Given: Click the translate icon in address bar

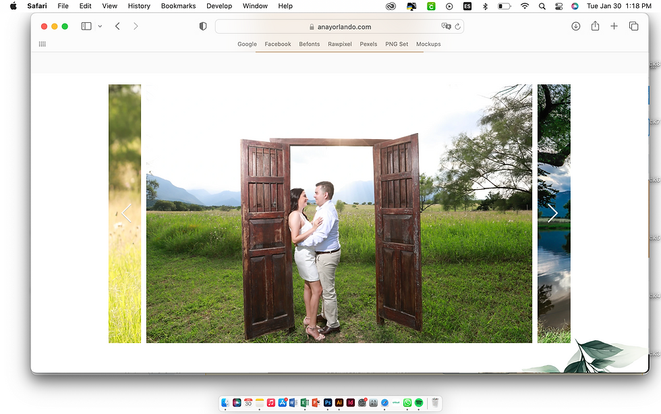Looking at the screenshot, I should (x=446, y=26).
